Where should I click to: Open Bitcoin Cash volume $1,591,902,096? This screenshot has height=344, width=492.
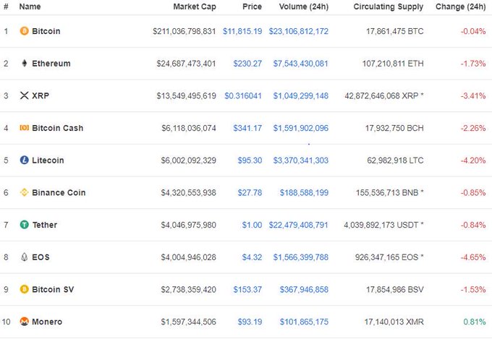coord(300,128)
